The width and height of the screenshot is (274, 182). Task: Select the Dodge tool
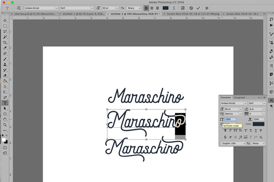[5, 92]
